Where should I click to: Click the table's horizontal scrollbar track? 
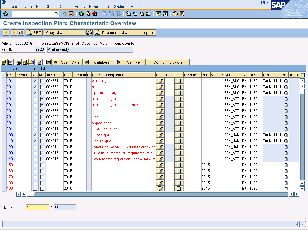(161, 194)
